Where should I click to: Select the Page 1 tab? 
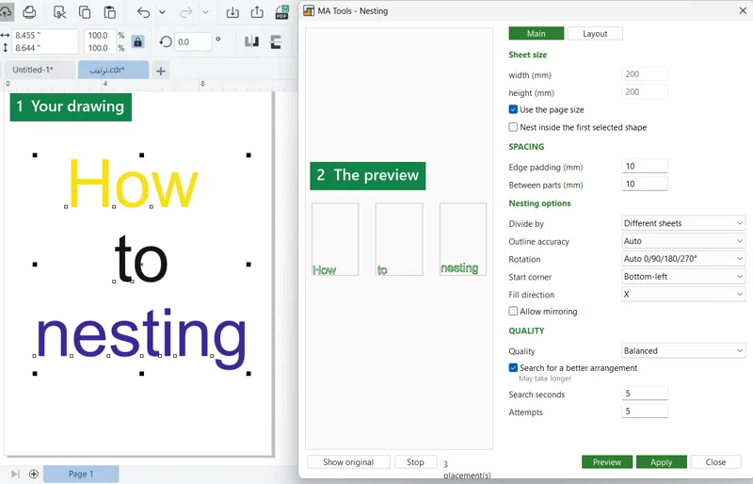(x=81, y=474)
